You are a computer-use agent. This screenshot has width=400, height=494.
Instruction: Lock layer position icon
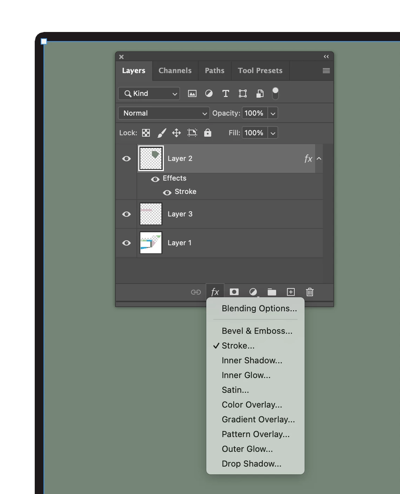pyautogui.click(x=176, y=133)
